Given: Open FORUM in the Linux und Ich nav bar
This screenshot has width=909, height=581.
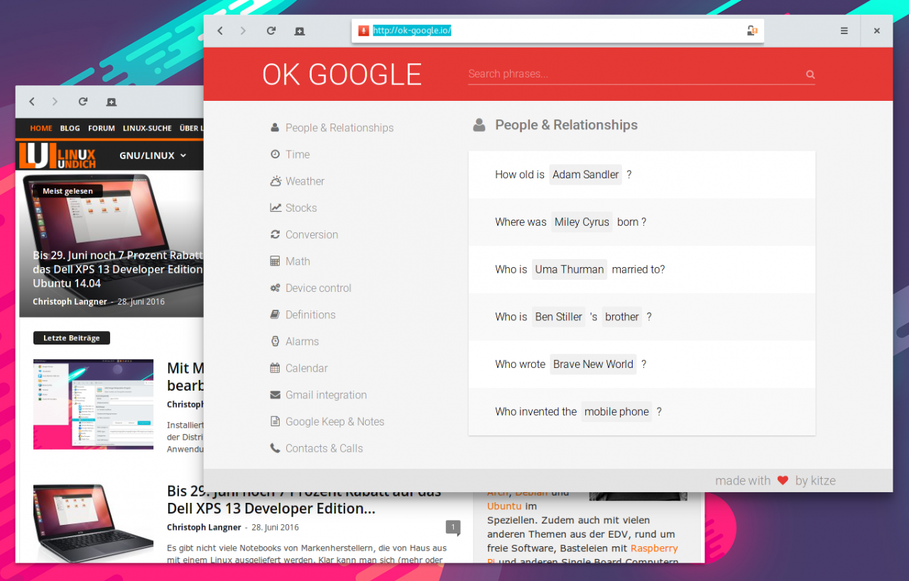Looking at the screenshot, I should click(102, 129).
